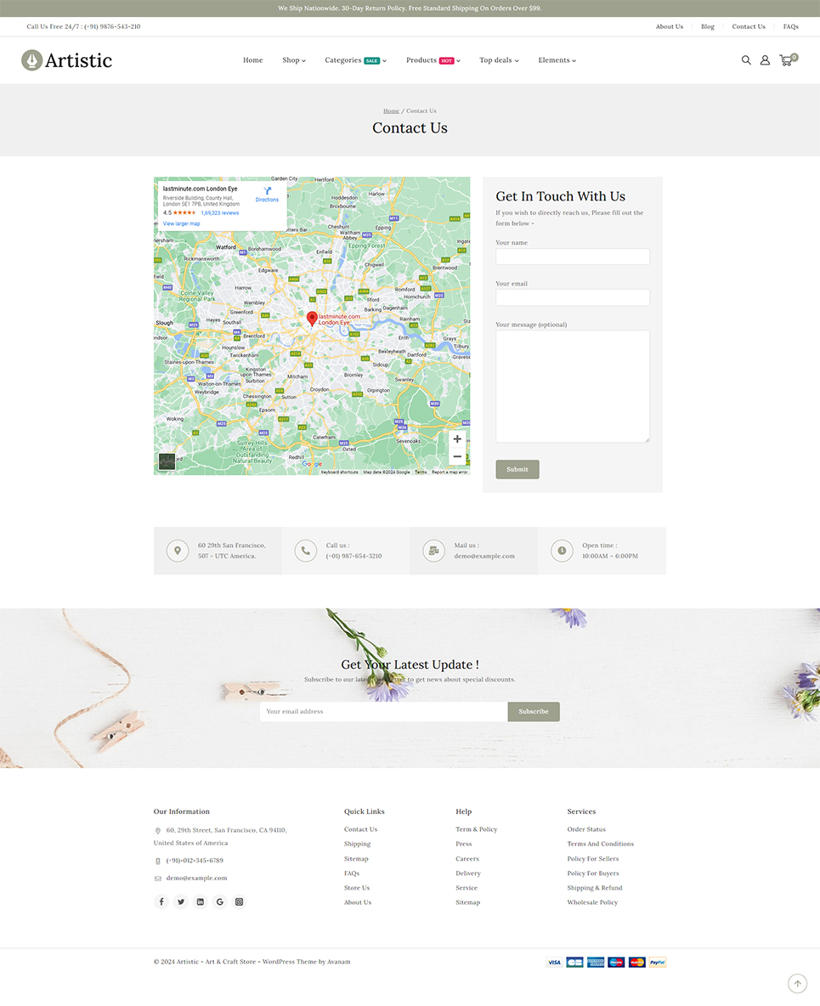Screen dimensions: 820x1006
Task: Click the map Directions icon
Action: (267, 194)
